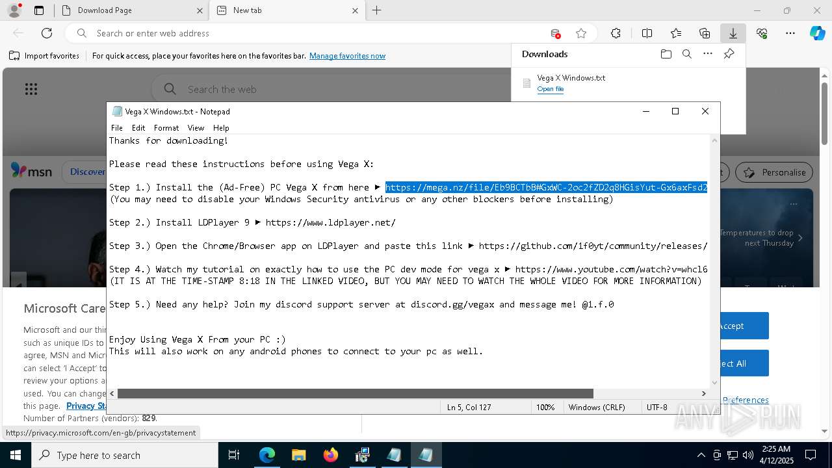The height and width of the screenshot is (468, 832).
Task: Refresh the current page
Action: click(x=47, y=33)
